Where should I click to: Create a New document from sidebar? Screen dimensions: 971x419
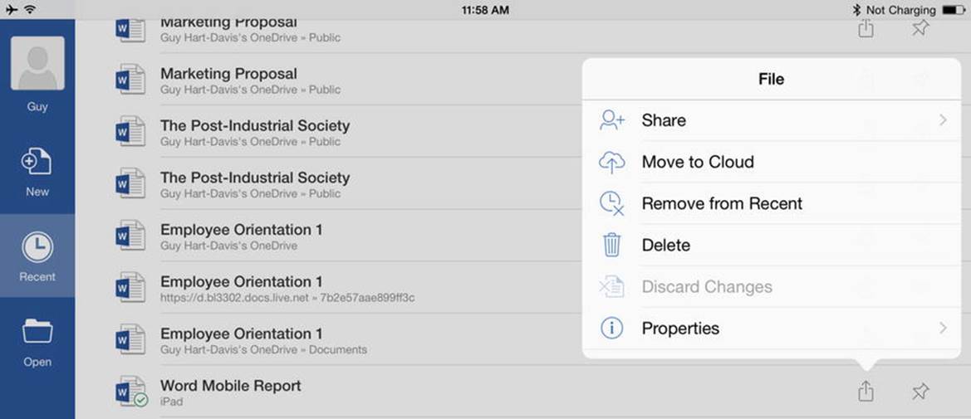37,162
